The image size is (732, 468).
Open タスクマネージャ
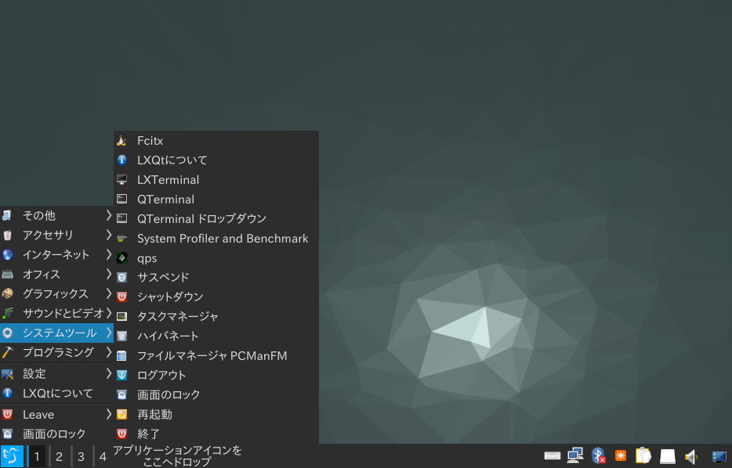click(216, 316)
